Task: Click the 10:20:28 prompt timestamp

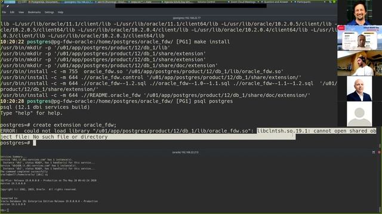Action: (12, 101)
